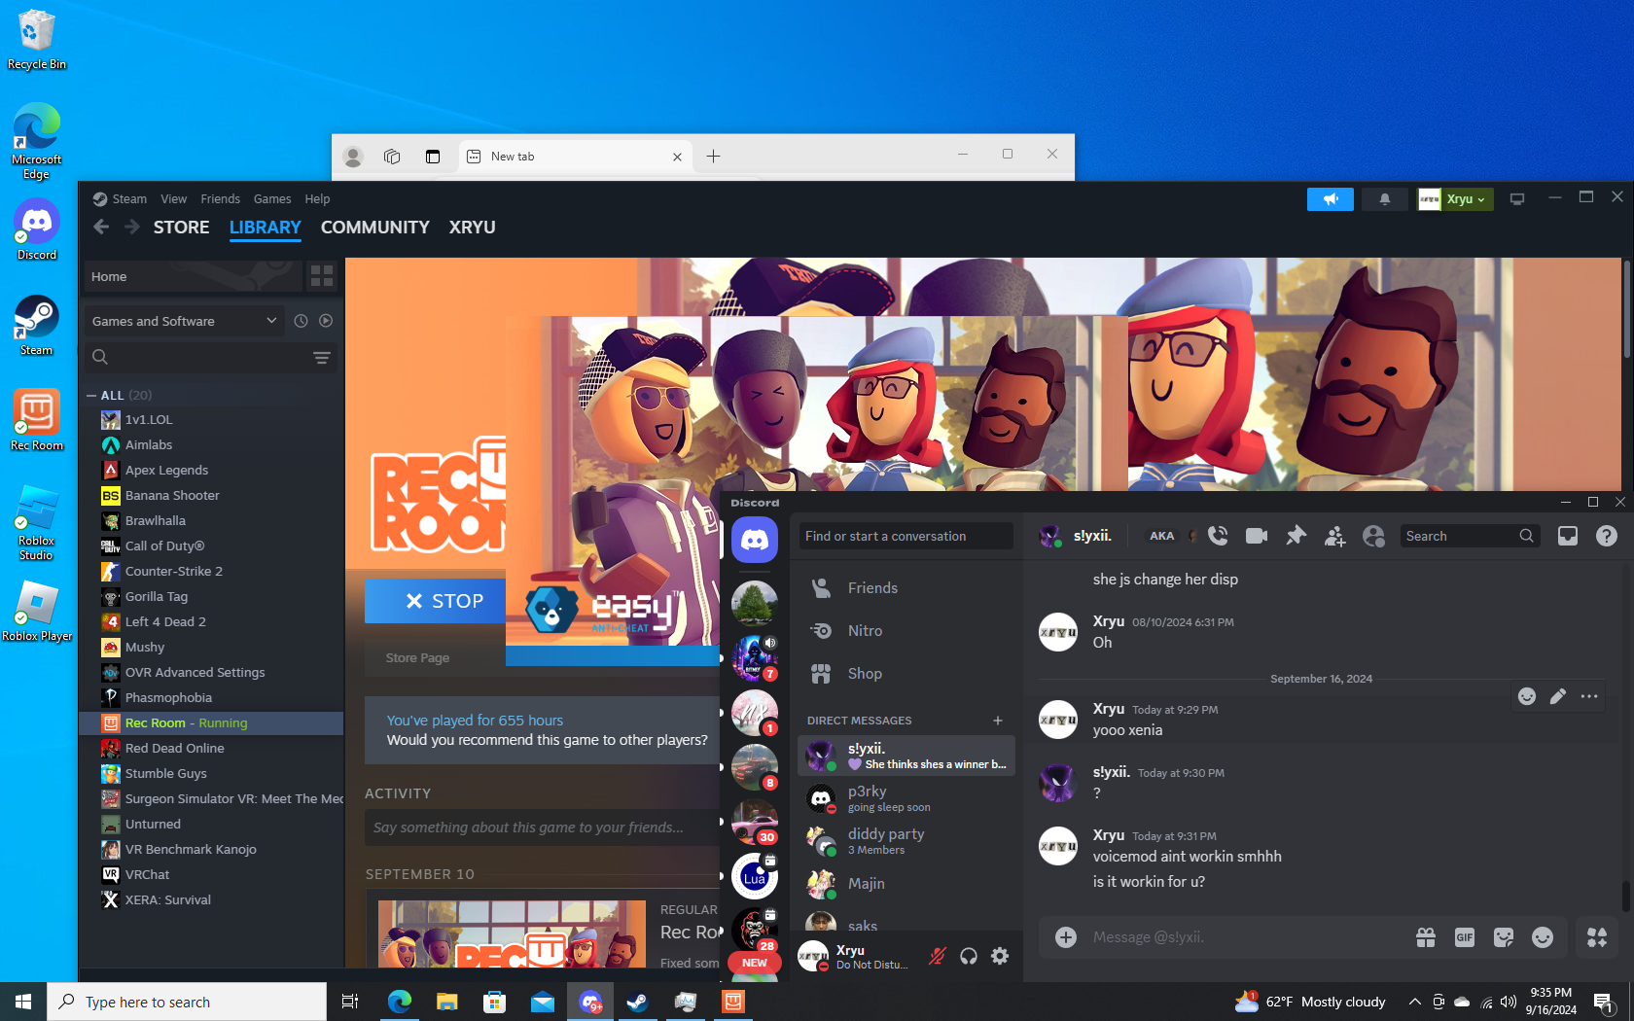Screen dimensions: 1634x1021
Task: Open the Discord inbox
Action: 1568,536
